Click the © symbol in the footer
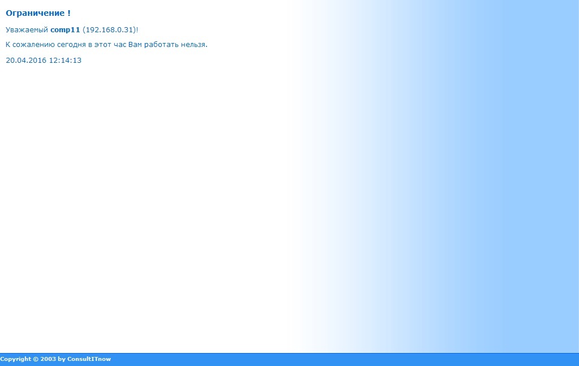Image resolution: width=579 pixels, height=366 pixels. (35, 359)
